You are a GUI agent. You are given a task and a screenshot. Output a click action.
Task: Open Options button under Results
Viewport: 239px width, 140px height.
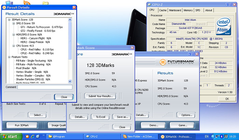[x=187, y=115]
